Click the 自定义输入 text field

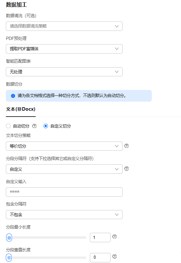click(64, 192)
